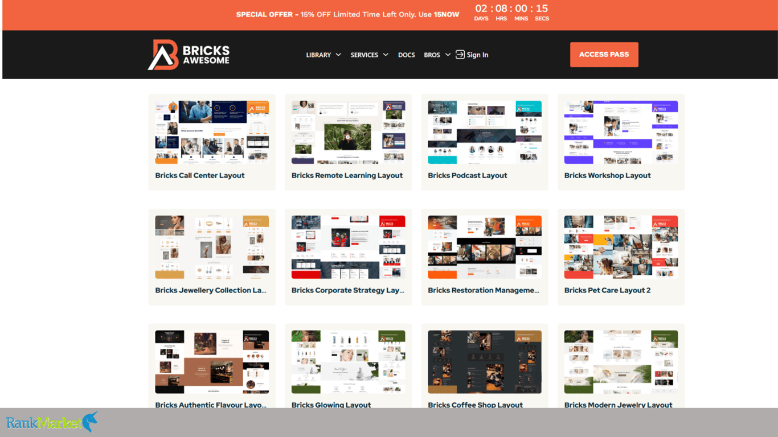Click the Sign In door icon
This screenshot has height=437, width=778.
point(460,55)
